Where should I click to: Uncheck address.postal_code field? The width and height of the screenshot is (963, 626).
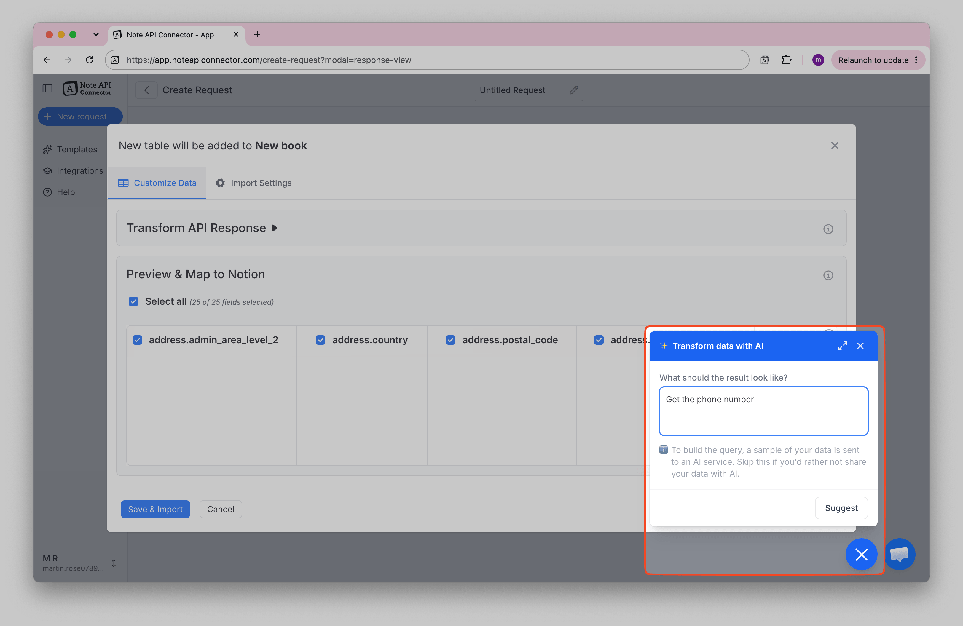[450, 340]
